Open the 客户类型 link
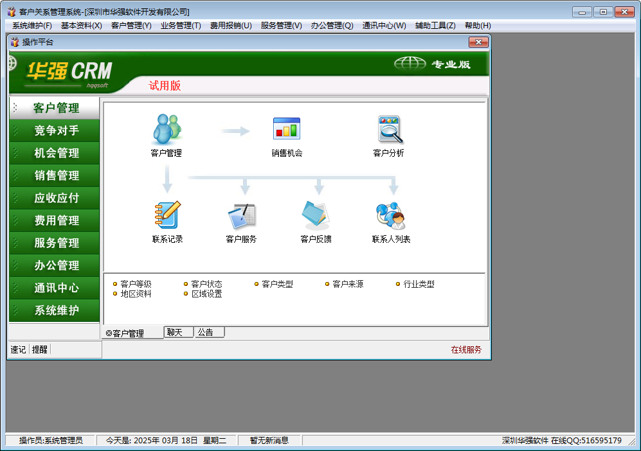 [x=277, y=284]
